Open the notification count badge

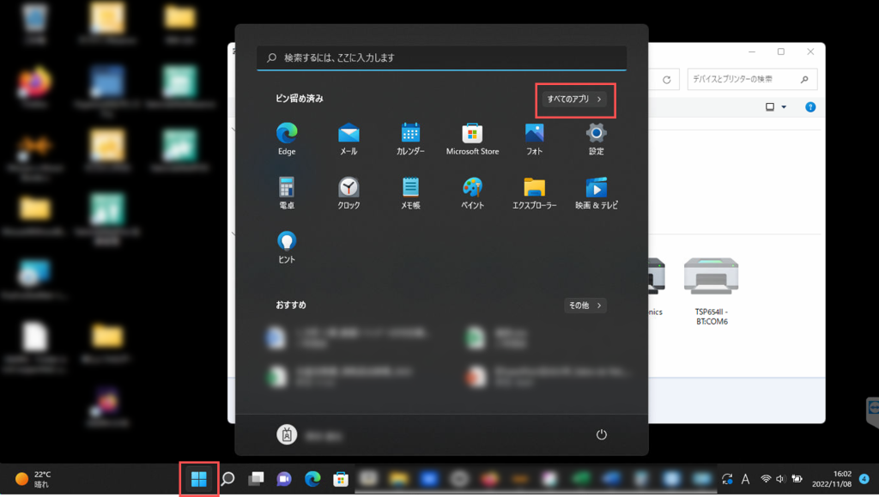pos(864,479)
